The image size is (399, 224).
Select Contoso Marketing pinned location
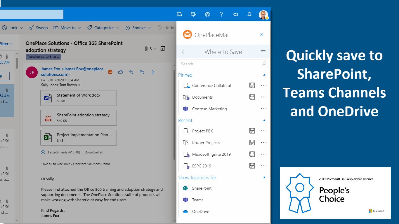pyautogui.click(x=209, y=109)
